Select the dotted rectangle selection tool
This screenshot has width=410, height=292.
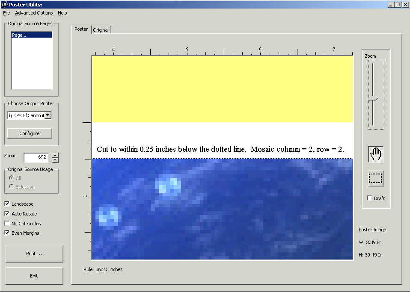pyautogui.click(x=375, y=179)
